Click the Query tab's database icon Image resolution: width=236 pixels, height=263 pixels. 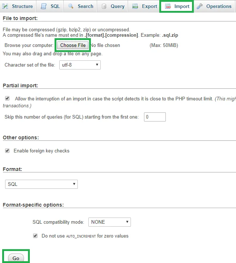click(104, 7)
